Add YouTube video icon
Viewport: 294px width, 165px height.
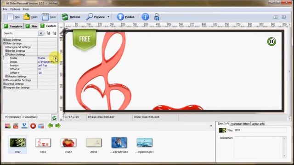[16, 126]
